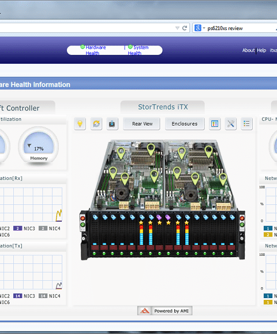Click the left Tx network utilization graph
This screenshot has width=277, height=334.
(x=31, y=272)
